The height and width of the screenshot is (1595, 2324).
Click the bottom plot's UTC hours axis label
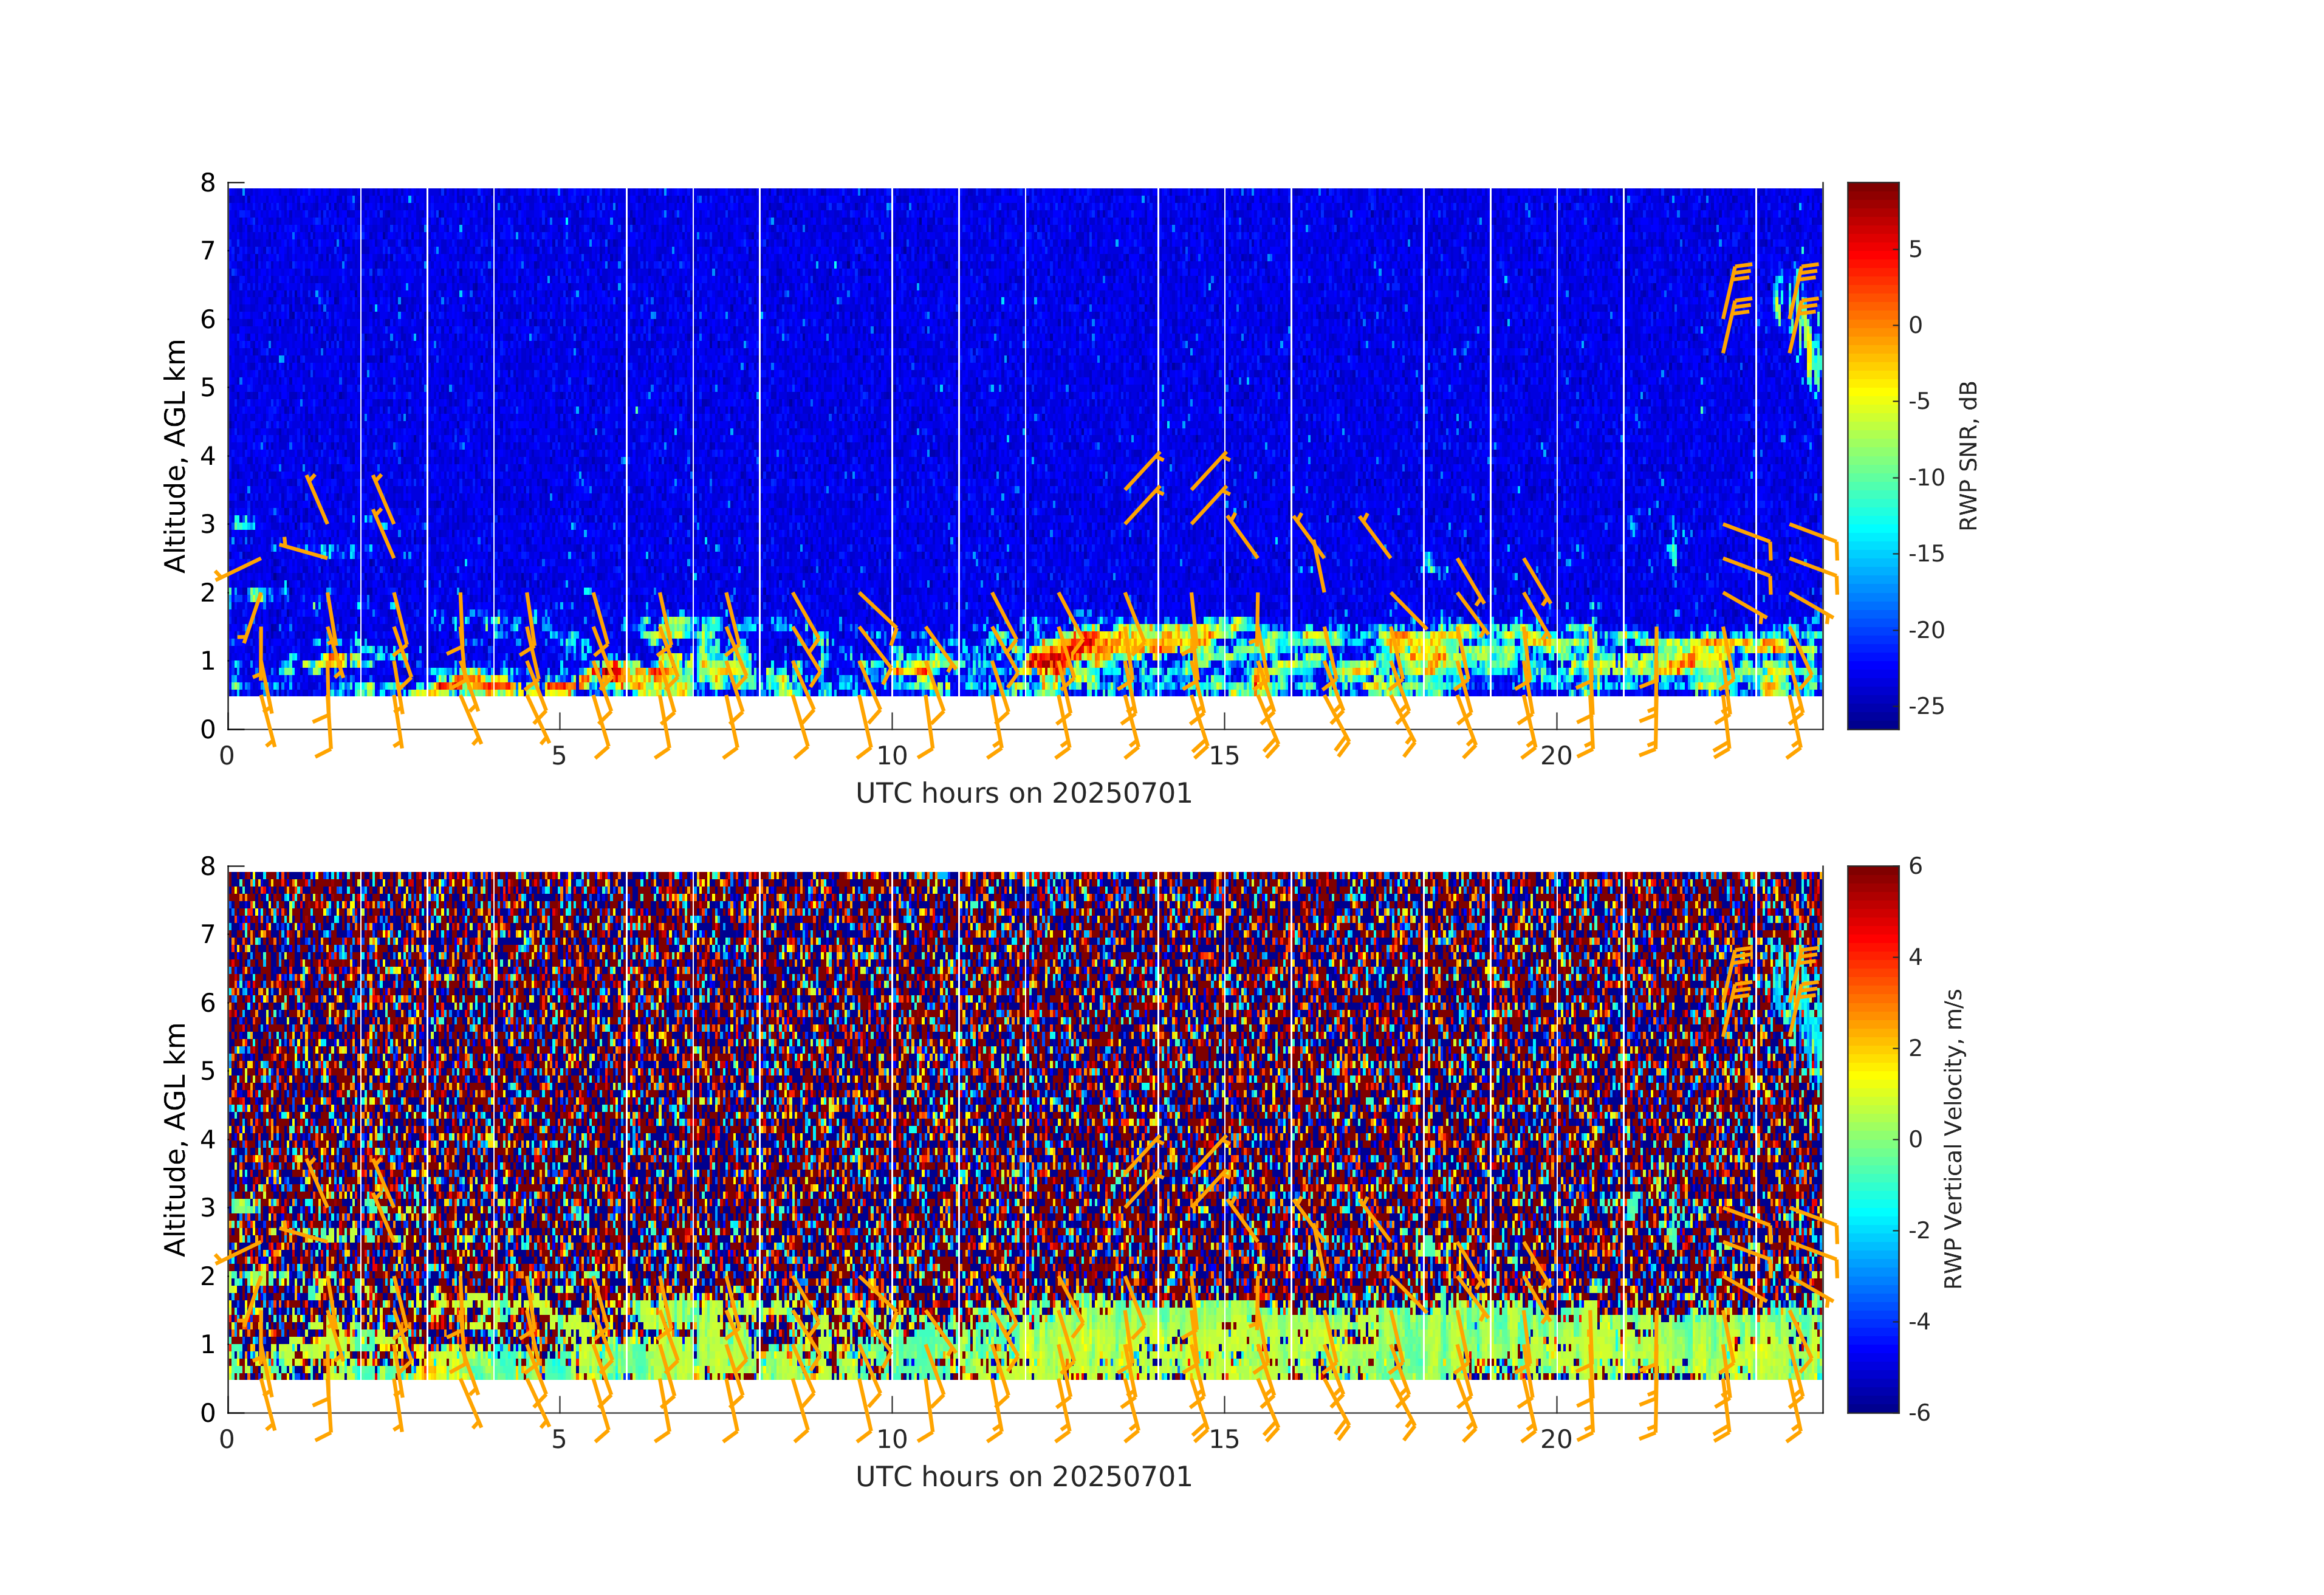coord(1024,1477)
